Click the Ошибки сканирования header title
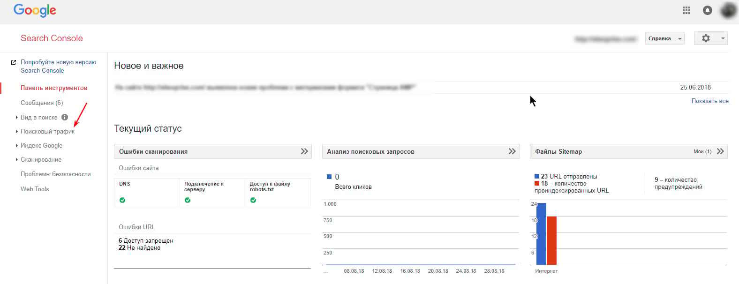This screenshot has height=284, width=739. 153,151
